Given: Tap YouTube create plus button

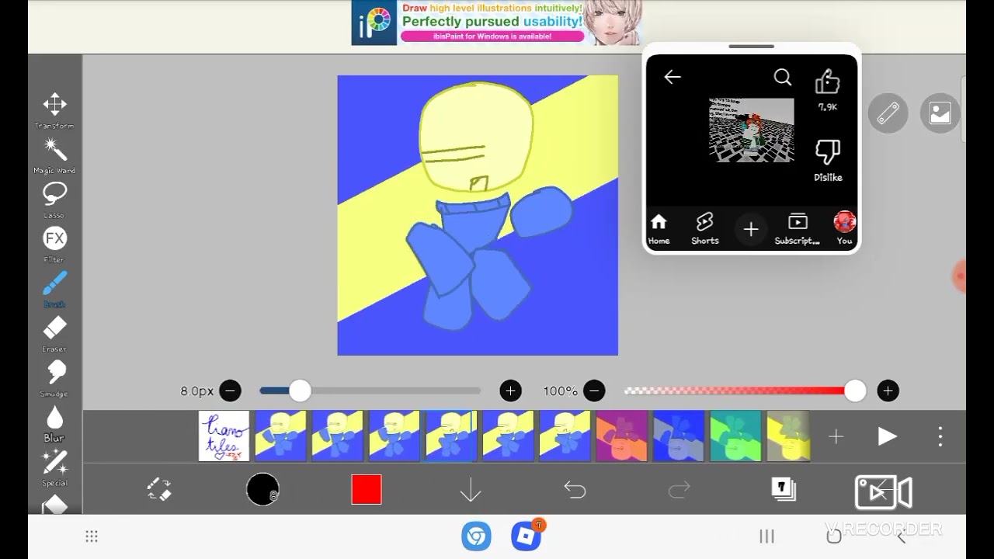Looking at the screenshot, I should point(751,230).
